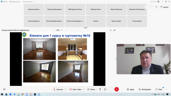Open panel options ellipsis next to Chat
171x96 pixels.
point(167,89)
